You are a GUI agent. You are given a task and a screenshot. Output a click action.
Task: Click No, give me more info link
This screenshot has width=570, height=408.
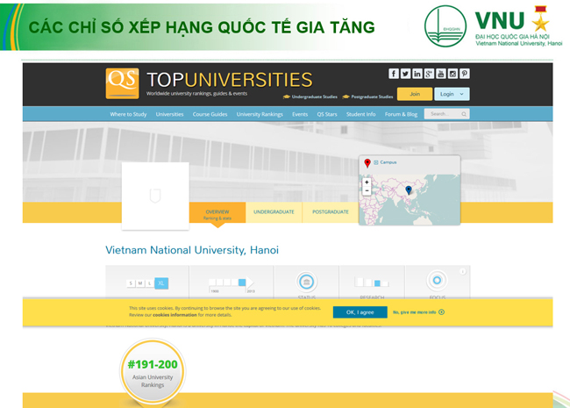tap(418, 312)
